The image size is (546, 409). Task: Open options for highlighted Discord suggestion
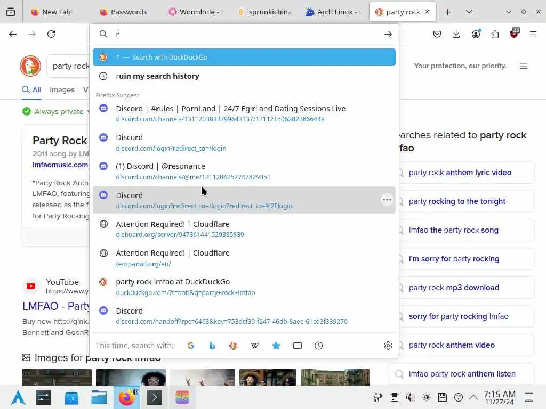coord(387,200)
